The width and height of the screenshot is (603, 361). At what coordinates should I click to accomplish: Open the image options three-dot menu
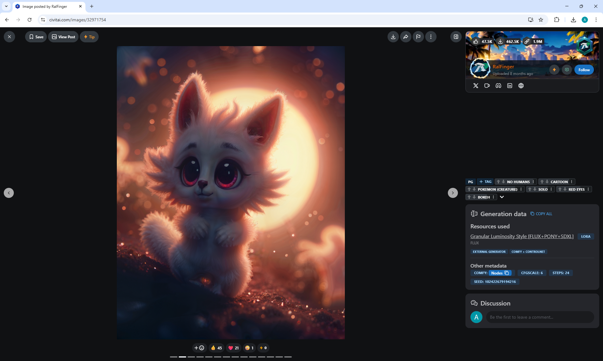point(431,37)
